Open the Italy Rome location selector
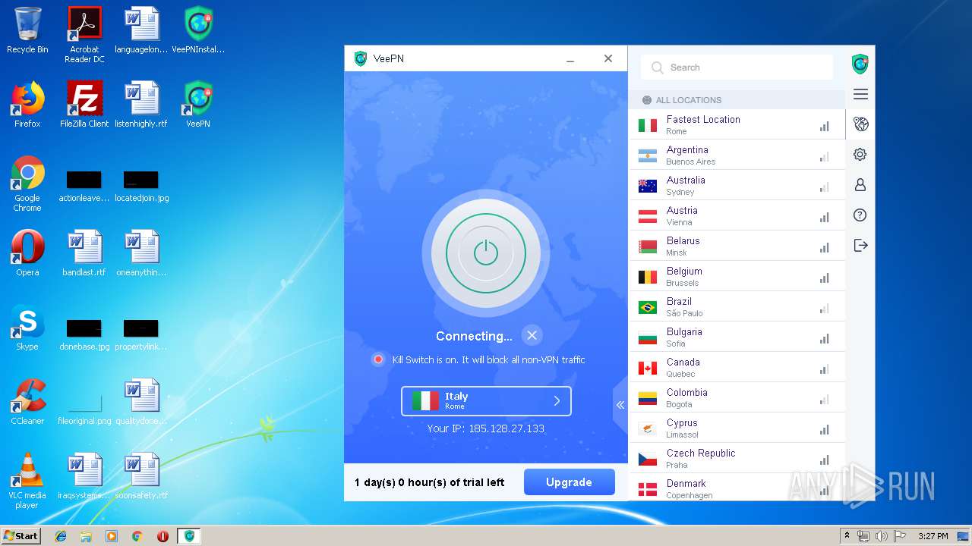This screenshot has height=546, width=972. (486, 401)
